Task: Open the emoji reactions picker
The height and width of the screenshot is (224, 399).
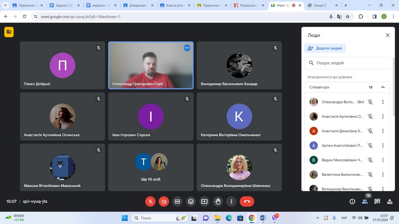Action: pyautogui.click(x=191, y=201)
